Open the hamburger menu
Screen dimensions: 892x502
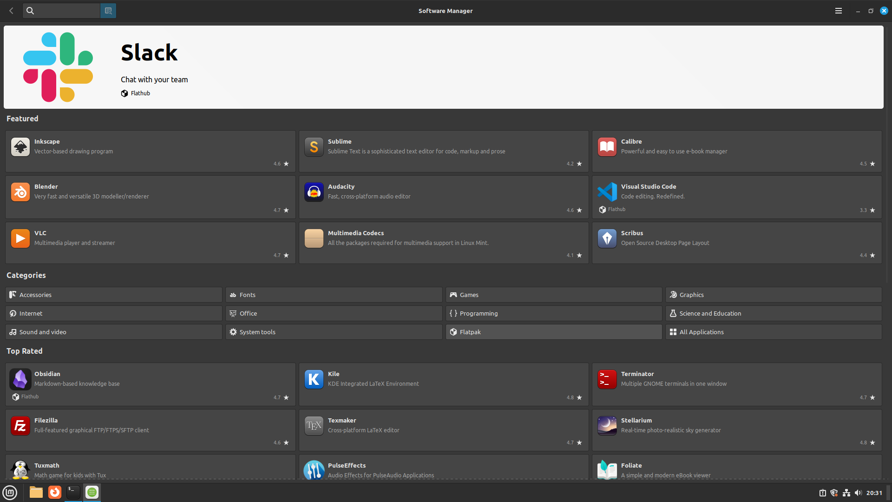pyautogui.click(x=839, y=11)
